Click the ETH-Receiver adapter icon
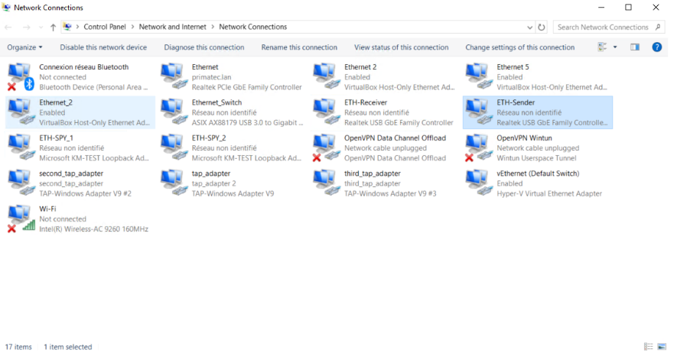The height and width of the screenshot is (353, 677). [326, 112]
